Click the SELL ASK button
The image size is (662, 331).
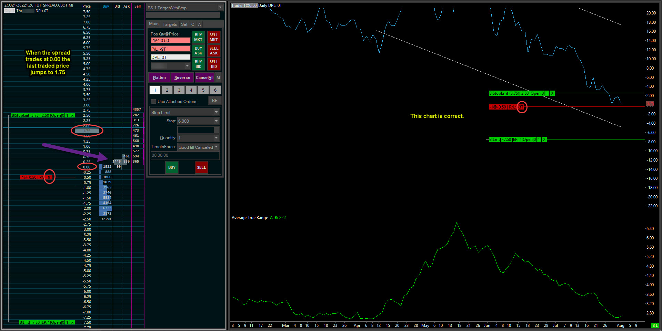214,51
